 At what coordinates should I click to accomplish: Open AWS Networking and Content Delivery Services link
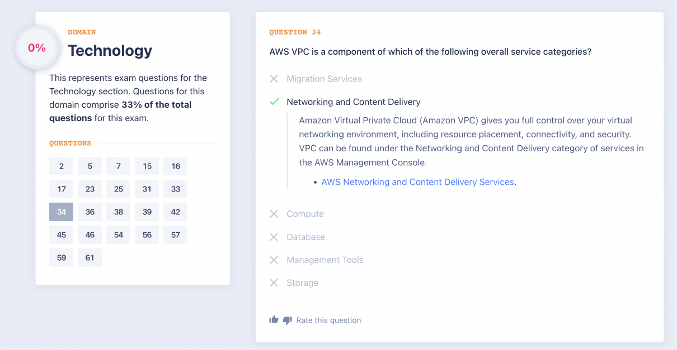point(417,182)
